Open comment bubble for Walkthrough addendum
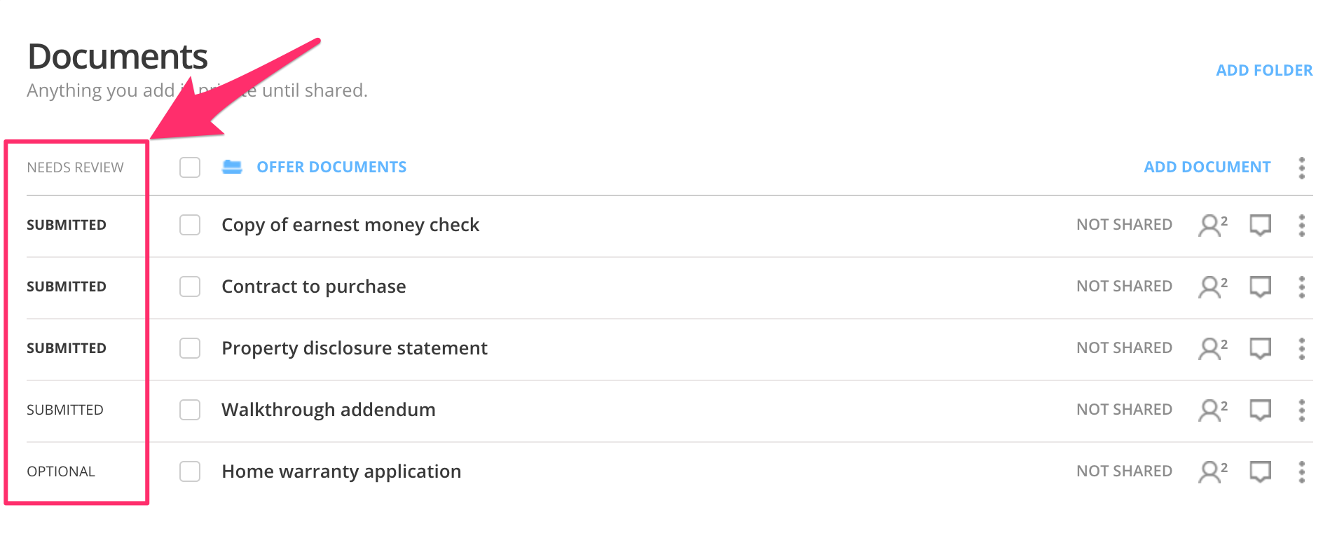Viewport: 1337px width, 538px height. click(x=1259, y=410)
